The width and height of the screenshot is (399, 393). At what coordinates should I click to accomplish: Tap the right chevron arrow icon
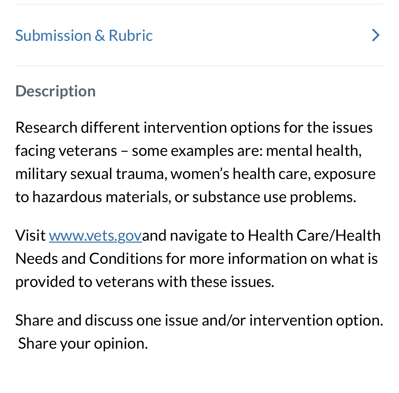click(376, 35)
